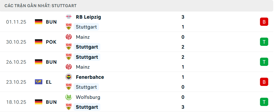Click Mainz logo in 30.10.25 match

point(68,37)
